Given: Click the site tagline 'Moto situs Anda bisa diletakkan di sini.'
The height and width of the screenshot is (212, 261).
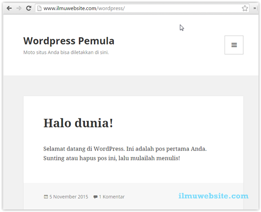Looking at the screenshot, I should coord(66,53).
